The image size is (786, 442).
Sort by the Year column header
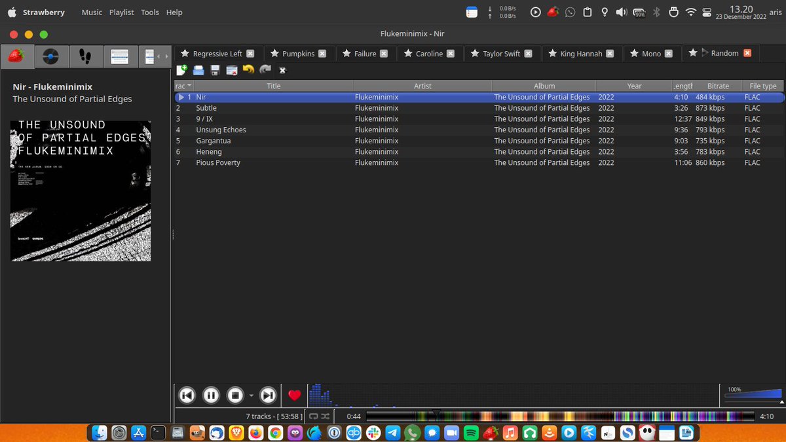tap(634, 86)
